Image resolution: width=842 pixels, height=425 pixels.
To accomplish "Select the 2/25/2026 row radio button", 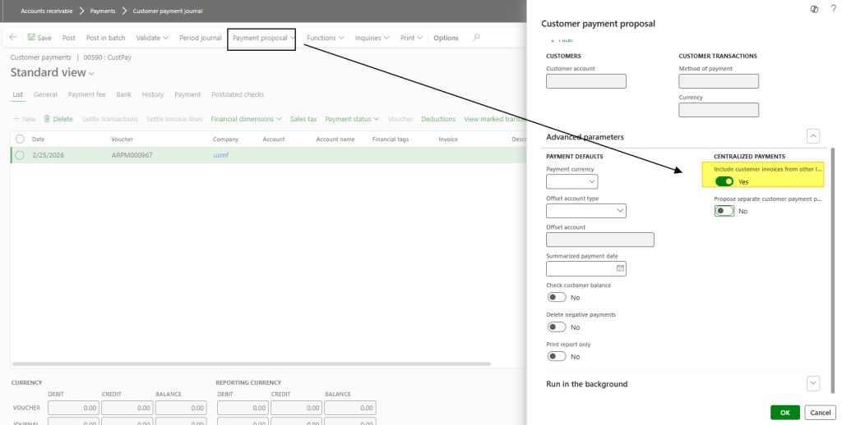I will [x=20, y=155].
